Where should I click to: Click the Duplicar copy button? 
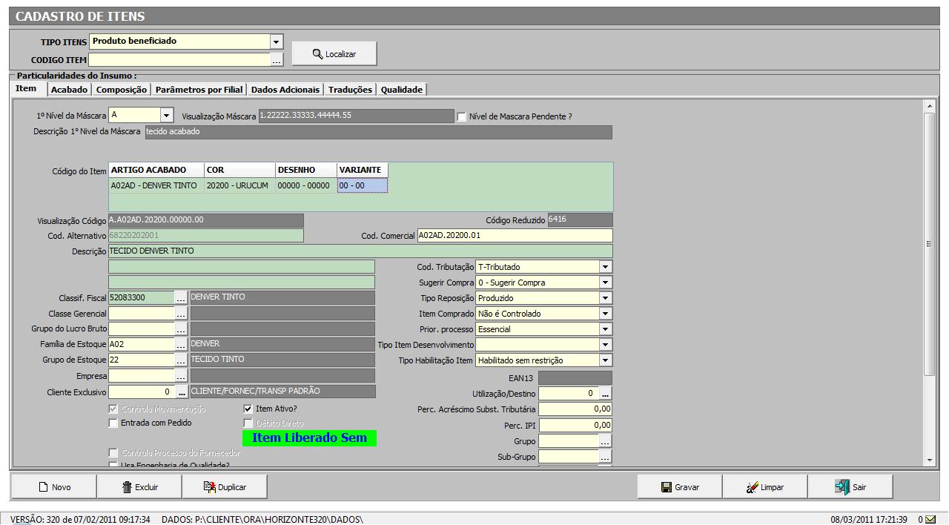[225, 487]
